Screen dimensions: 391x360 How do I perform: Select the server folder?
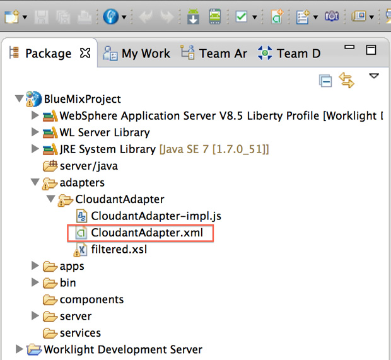point(76,316)
